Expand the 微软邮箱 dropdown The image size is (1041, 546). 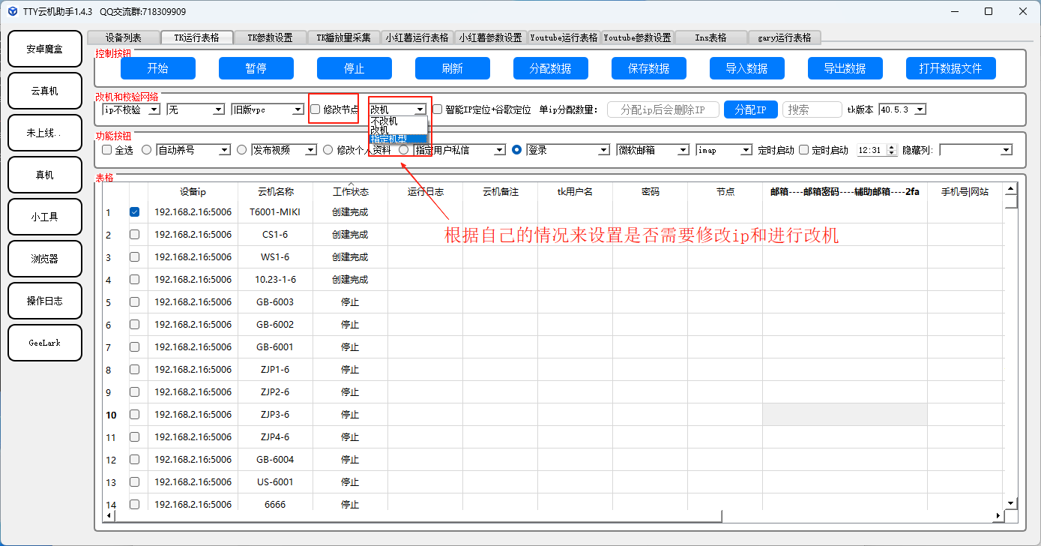click(x=683, y=150)
